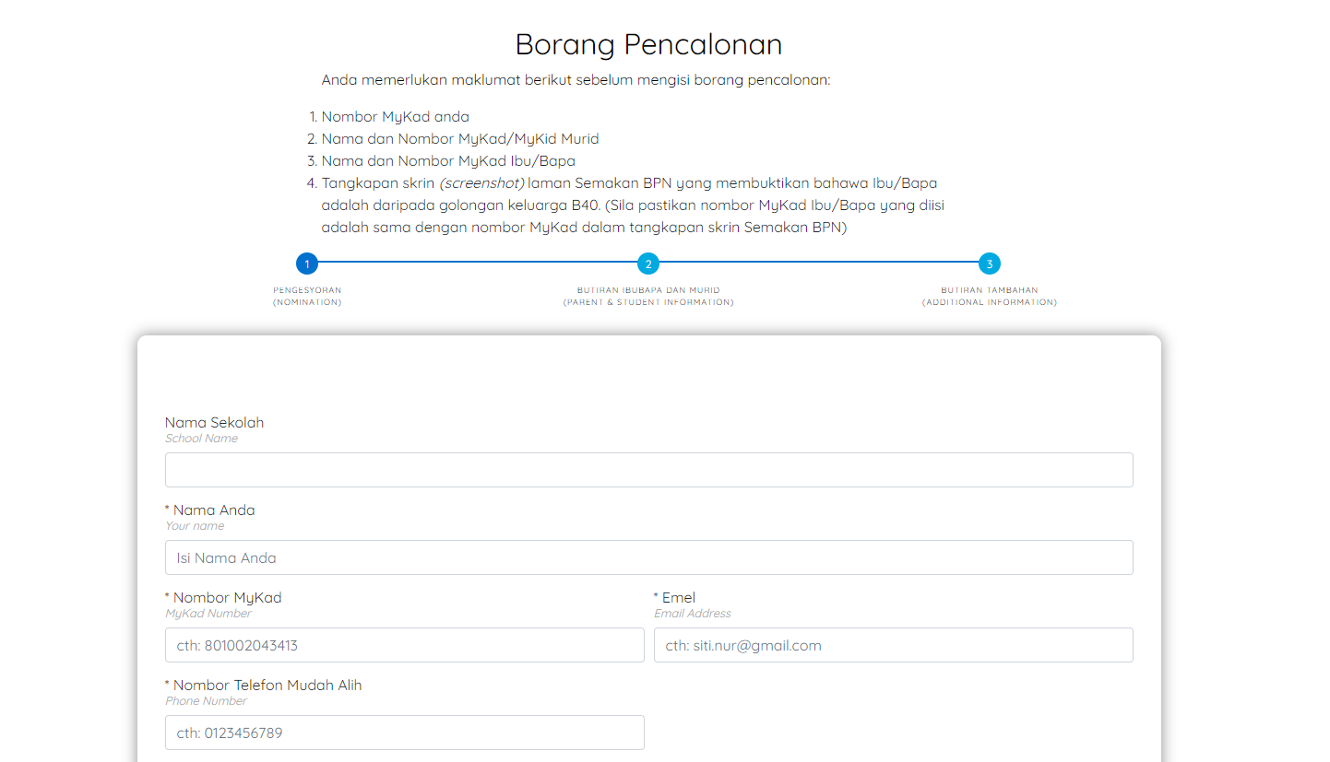Go to step 2 circle indicator
The height and width of the screenshot is (762, 1330).
click(x=648, y=264)
